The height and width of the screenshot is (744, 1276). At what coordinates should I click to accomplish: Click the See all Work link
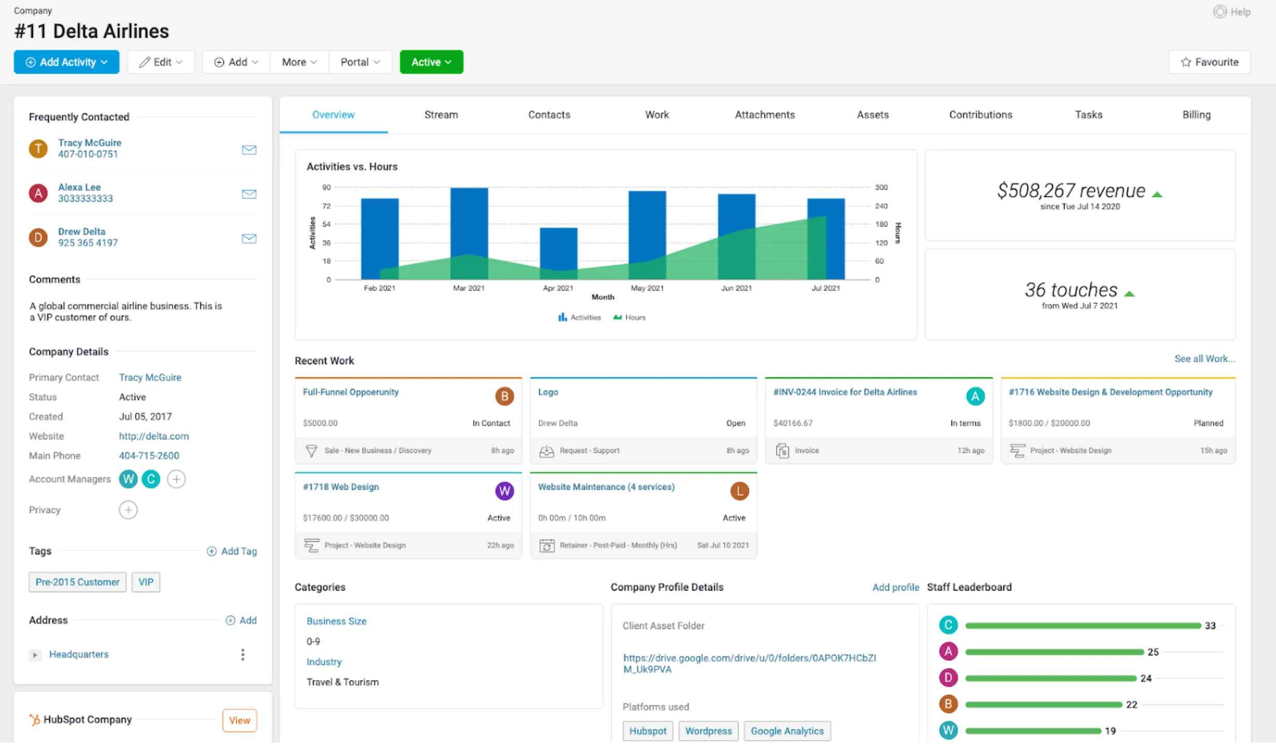pos(1204,359)
